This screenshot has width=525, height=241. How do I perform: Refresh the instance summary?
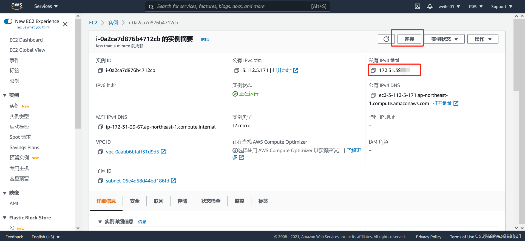[386, 39]
